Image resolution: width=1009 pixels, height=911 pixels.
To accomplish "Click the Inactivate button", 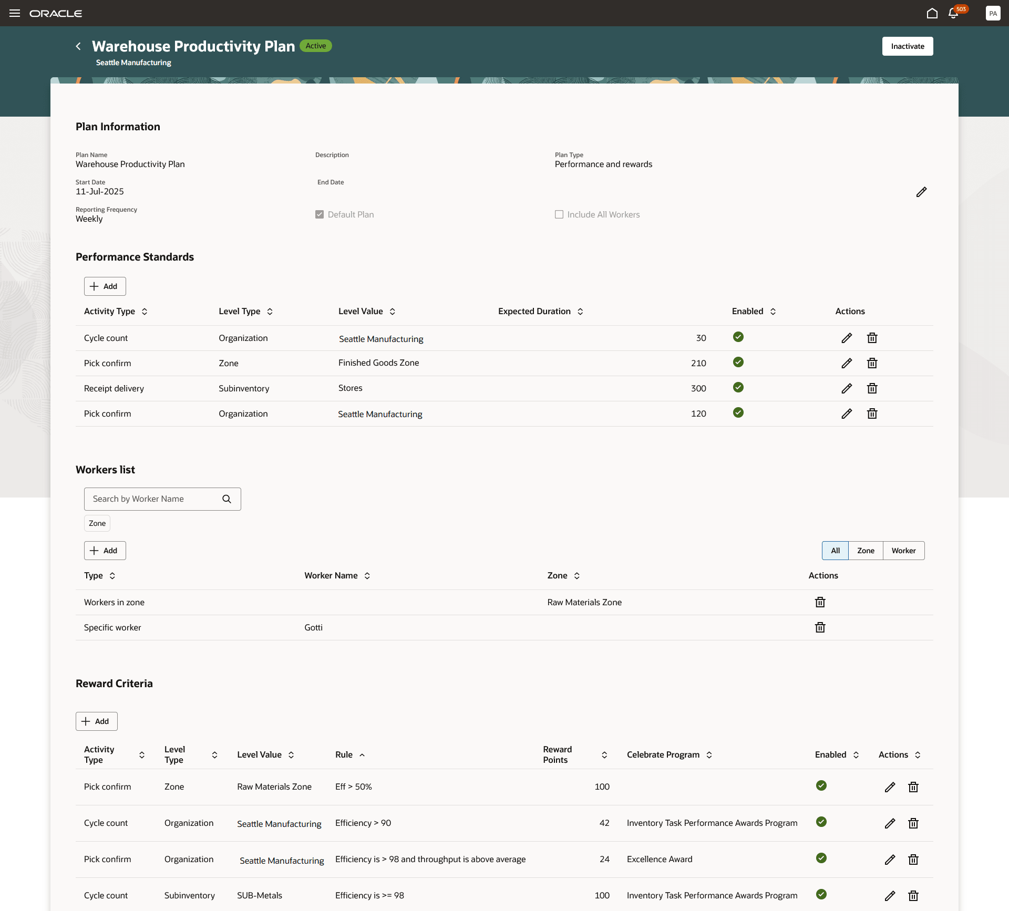I will point(907,46).
